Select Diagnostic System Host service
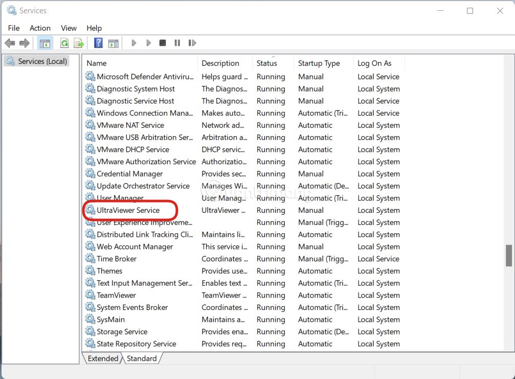The height and width of the screenshot is (379, 515). (243, 88)
